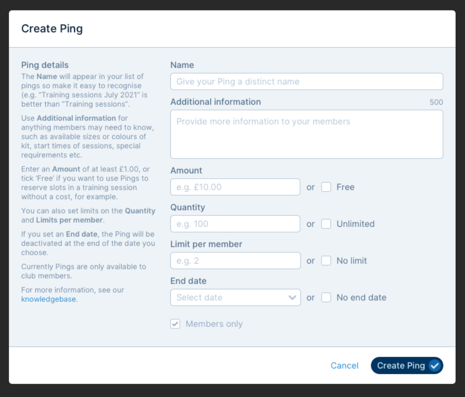Click the Limit per member input

click(235, 261)
